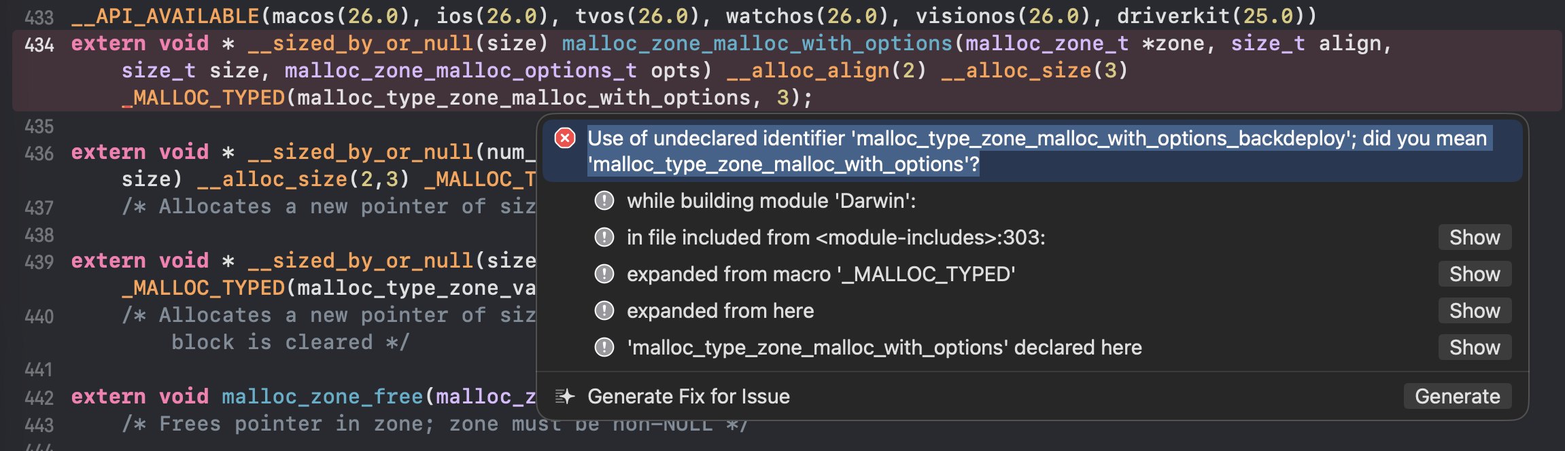Click the 'declared here' note icon
Viewport: 1565px width, 451px height.
[604, 348]
